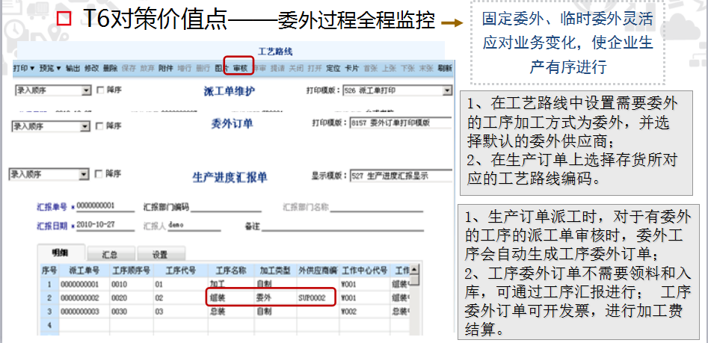The height and width of the screenshot is (343, 708).
Task: Click the 输出 export toolbar item
Action: (x=73, y=69)
